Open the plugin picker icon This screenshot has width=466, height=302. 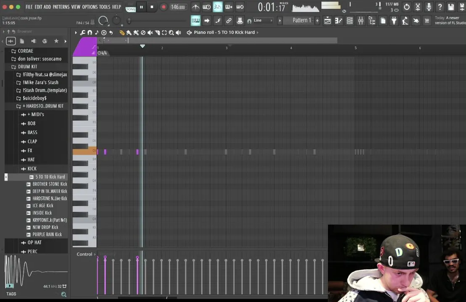coord(394,21)
